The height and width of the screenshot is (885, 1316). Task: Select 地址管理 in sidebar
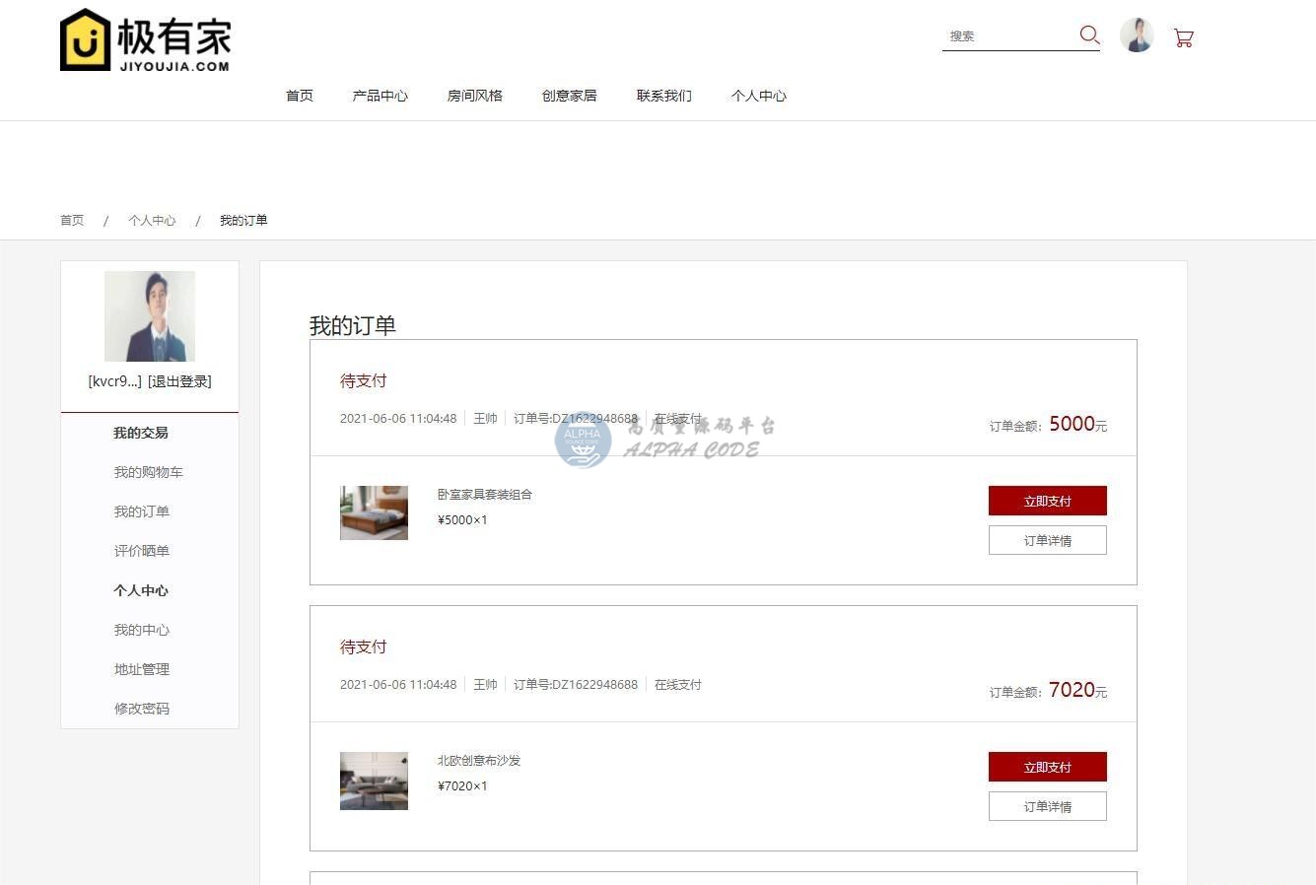(x=142, y=669)
